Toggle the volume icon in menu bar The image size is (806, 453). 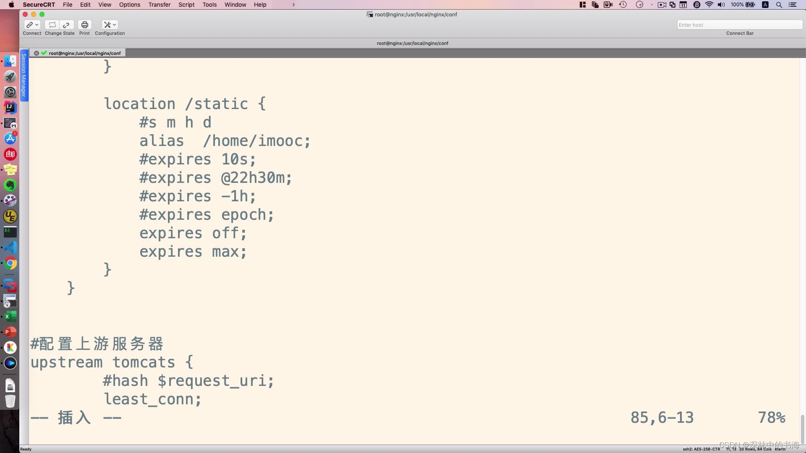tap(721, 5)
